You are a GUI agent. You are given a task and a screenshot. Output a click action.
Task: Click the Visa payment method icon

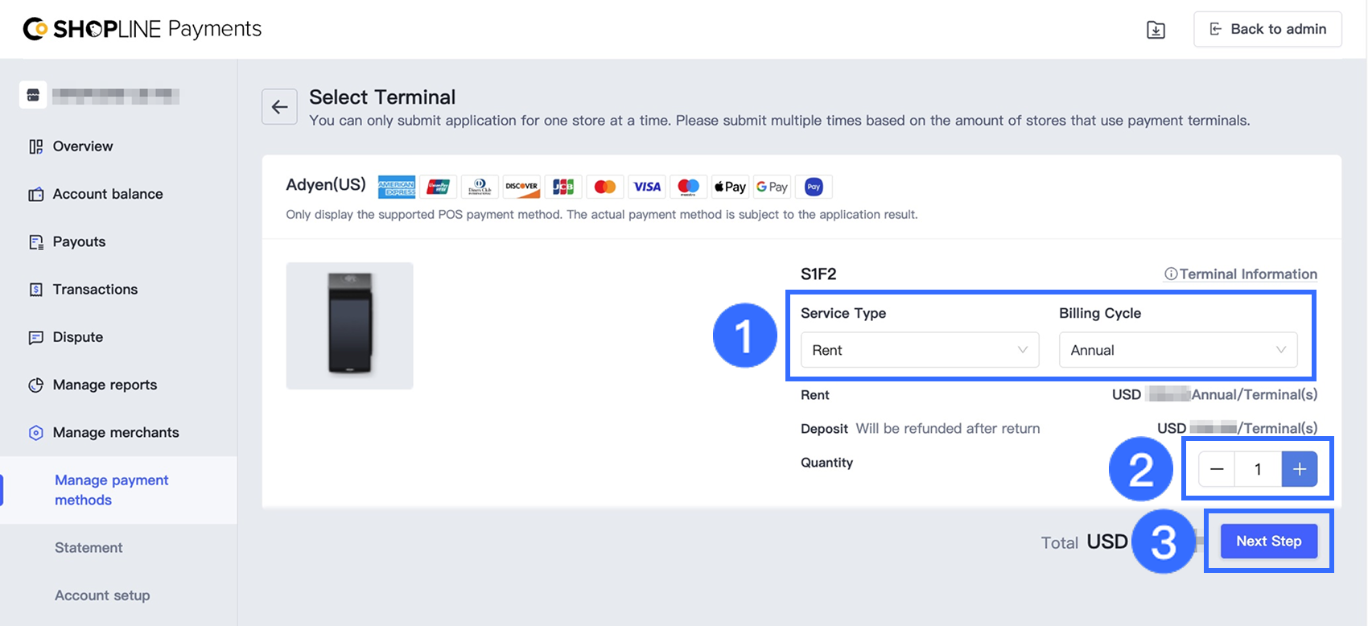coord(646,187)
